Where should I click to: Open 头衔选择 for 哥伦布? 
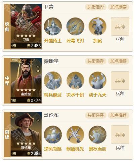click(x=96, y=115)
